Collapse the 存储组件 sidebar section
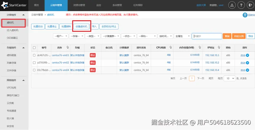Image resolution: width=255 pixels, height=130 pixels. click(23, 48)
